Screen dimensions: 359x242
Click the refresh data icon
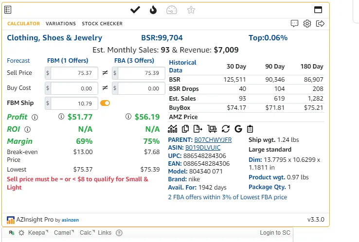(225, 129)
